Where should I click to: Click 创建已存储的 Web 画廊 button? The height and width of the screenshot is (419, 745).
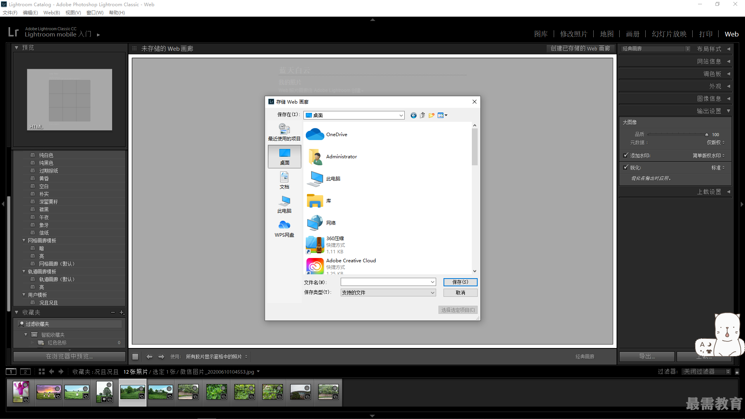tap(580, 48)
